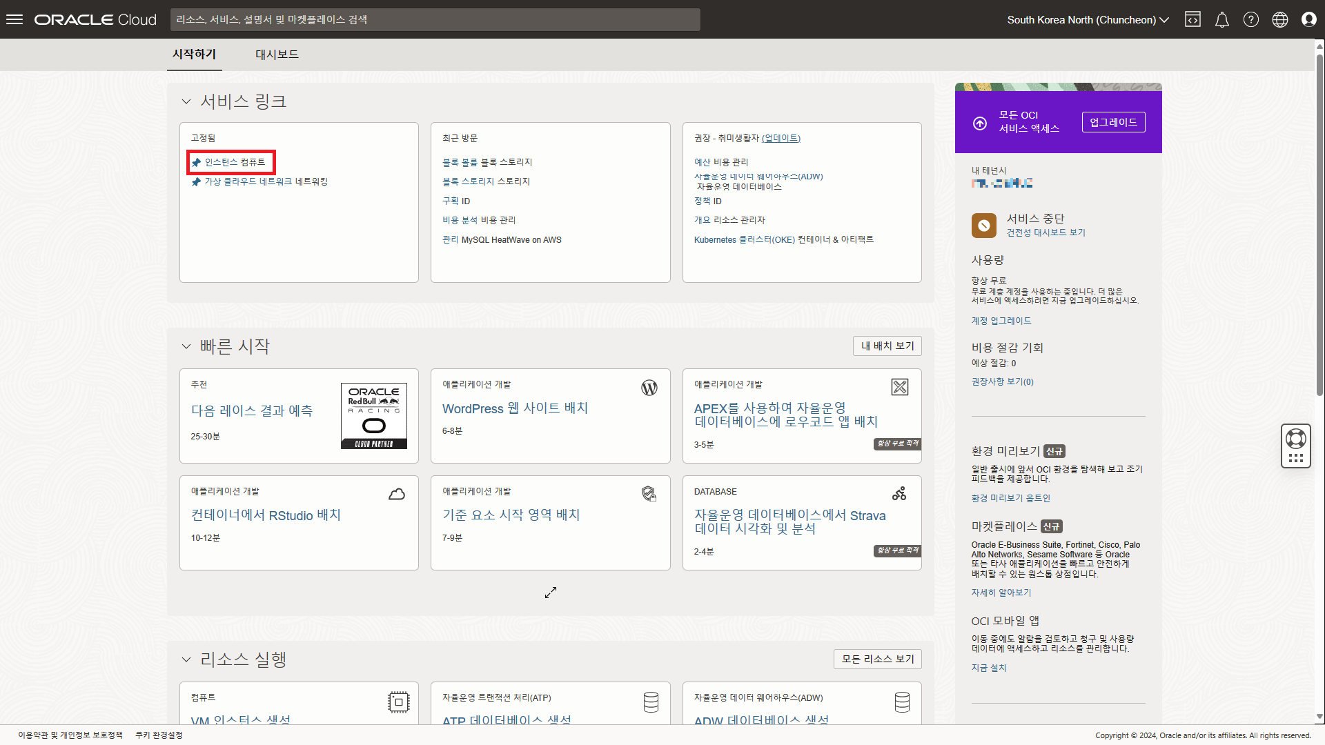The image size is (1325, 745).
Task: Collapse the 빠른 시작 section
Action: click(186, 346)
